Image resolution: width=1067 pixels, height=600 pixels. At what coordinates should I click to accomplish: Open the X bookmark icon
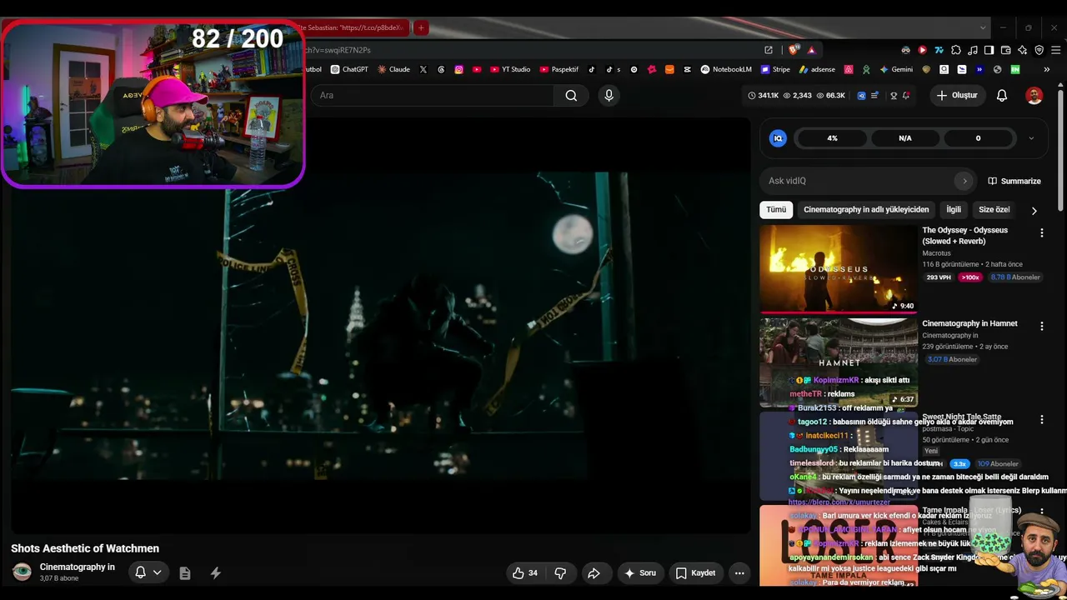(x=423, y=69)
